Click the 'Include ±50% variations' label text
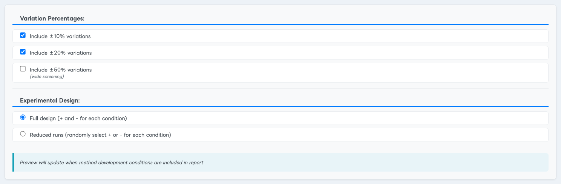Screen dimensions: 561x184 [x=61, y=70]
